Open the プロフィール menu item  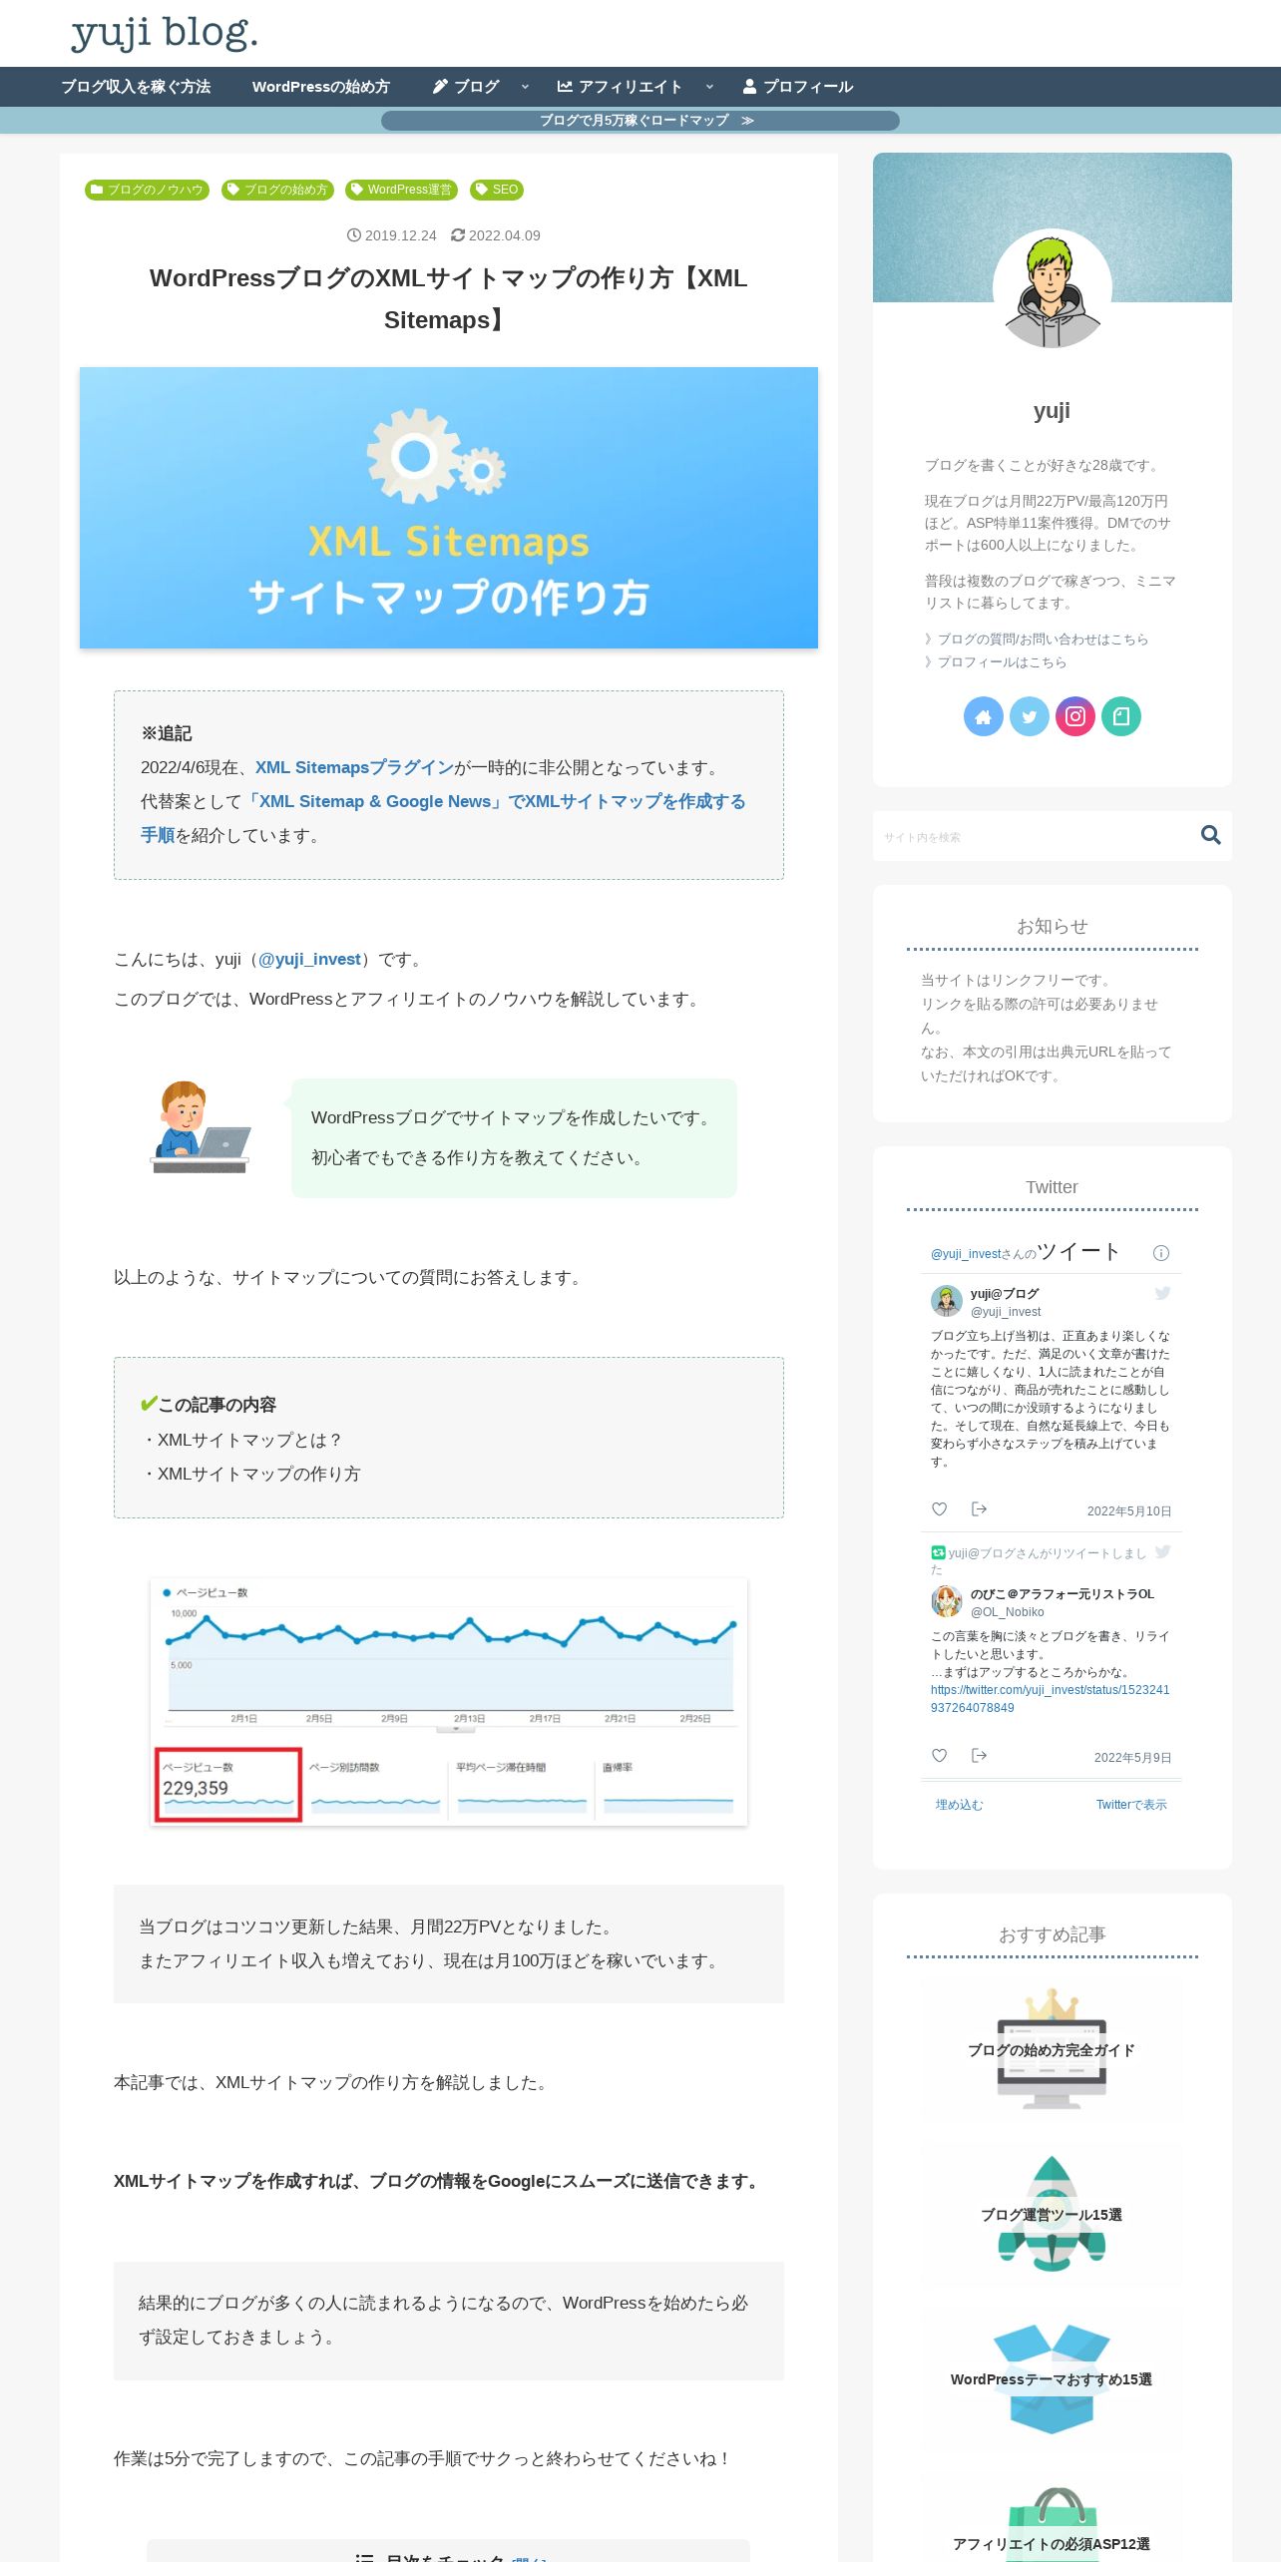[x=798, y=87]
